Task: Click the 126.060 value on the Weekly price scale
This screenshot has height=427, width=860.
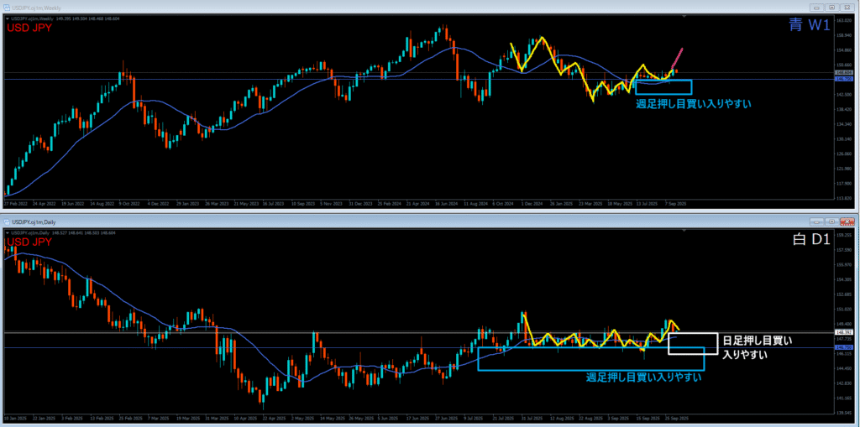Action: (x=843, y=154)
